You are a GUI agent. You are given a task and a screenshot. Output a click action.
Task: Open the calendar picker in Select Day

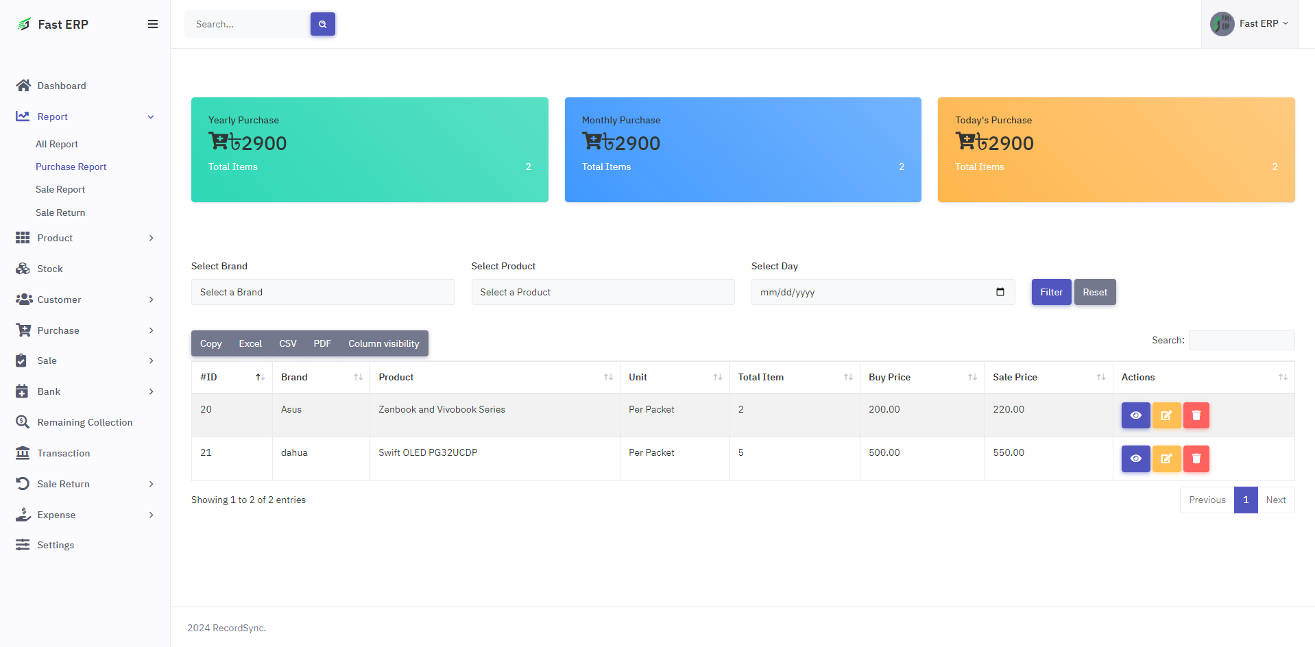1000,292
